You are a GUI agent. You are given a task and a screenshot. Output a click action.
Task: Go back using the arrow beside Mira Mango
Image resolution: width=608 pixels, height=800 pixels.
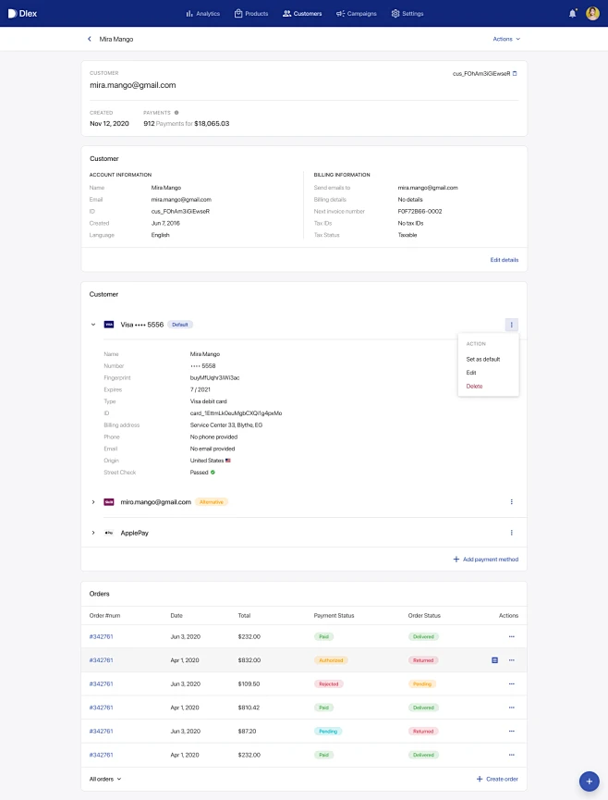pyautogui.click(x=90, y=39)
